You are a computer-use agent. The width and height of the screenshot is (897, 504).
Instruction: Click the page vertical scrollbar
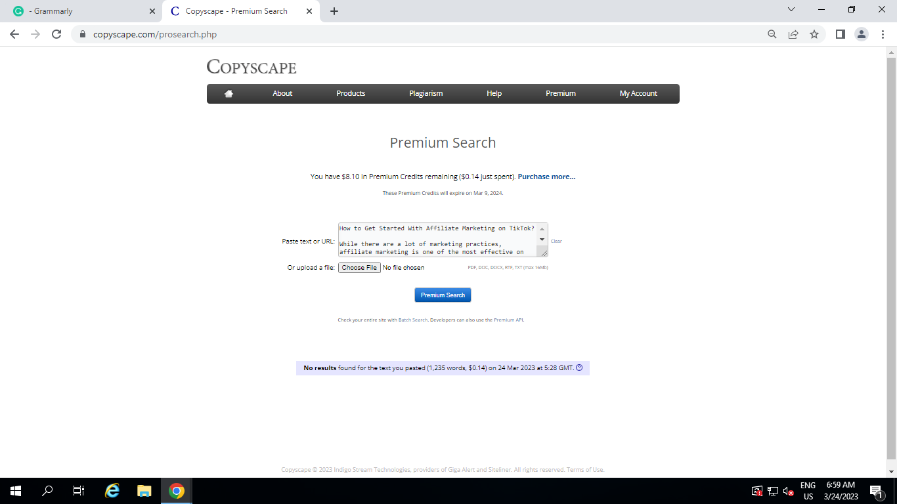[892, 258]
